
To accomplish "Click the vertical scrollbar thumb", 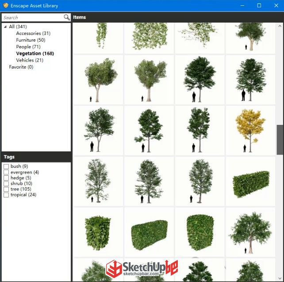I will point(280,139).
